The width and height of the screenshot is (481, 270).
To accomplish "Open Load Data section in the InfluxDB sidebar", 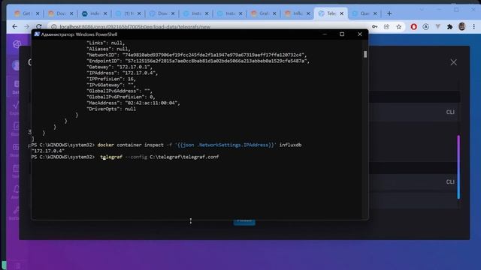I will click(x=16, y=86).
